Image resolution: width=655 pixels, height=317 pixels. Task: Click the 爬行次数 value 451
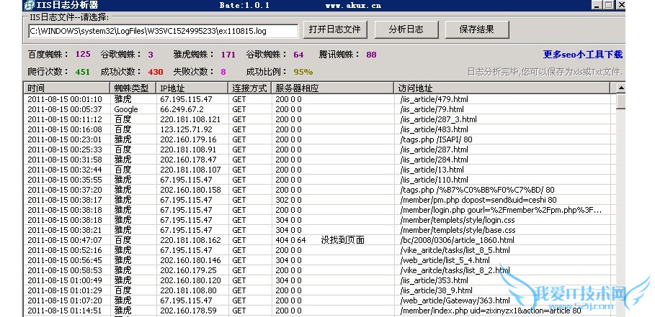click(83, 72)
